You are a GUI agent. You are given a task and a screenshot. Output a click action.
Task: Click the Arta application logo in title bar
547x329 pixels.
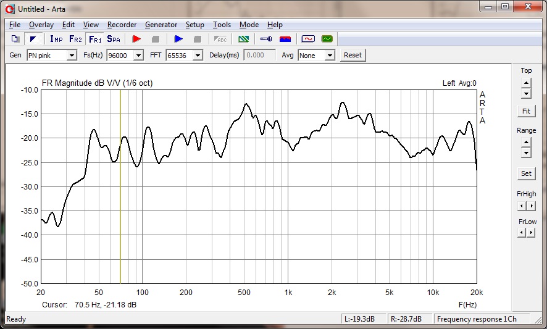coord(10,9)
